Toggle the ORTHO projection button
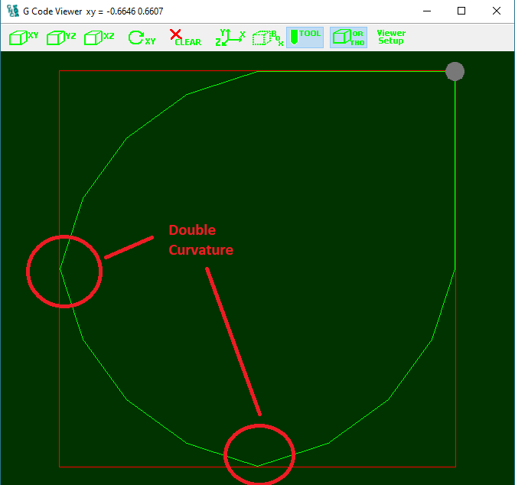This screenshot has width=515, height=485. pyautogui.click(x=348, y=37)
